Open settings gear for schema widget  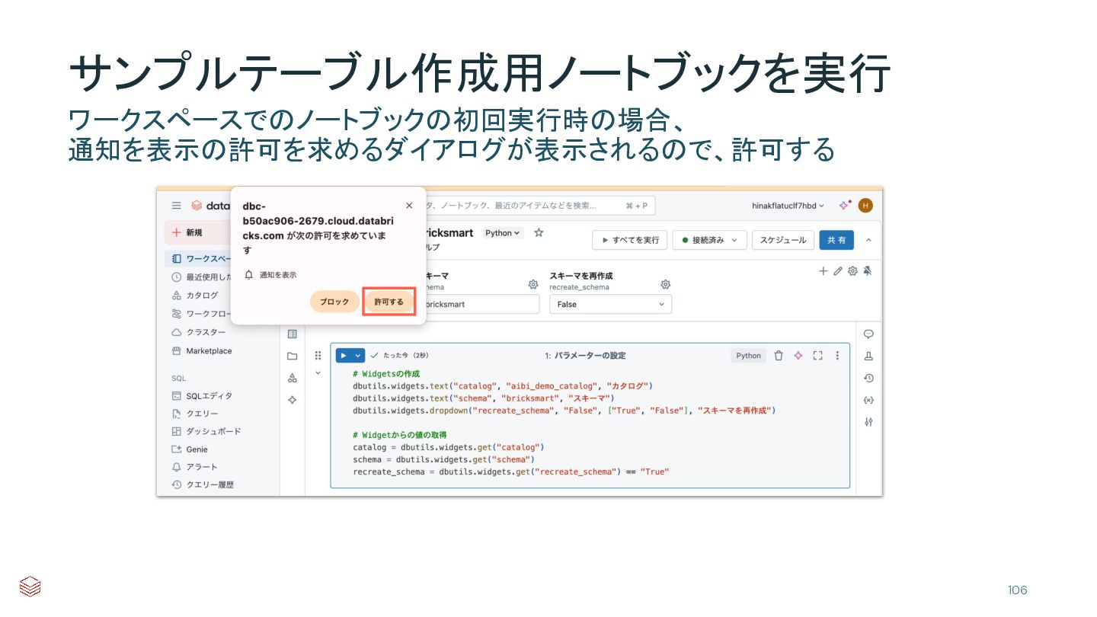(533, 284)
